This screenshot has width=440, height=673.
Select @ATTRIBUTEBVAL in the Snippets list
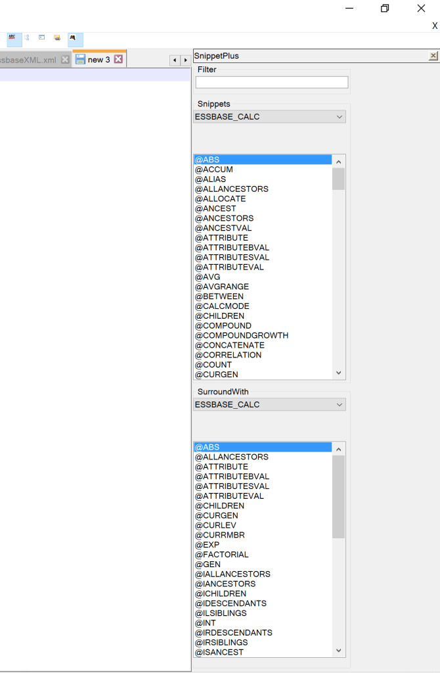(x=263, y=248)
